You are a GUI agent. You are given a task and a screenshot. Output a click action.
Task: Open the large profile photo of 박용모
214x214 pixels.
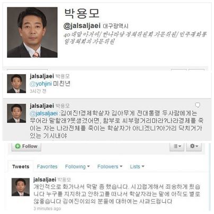click(x=32, y=32)
